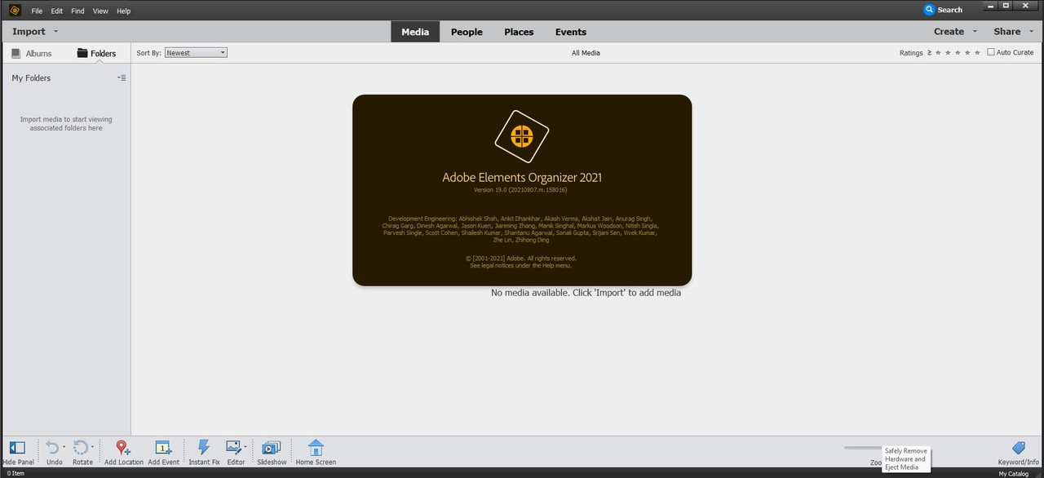Switch to the Media tab
The width and height of the screenshot is (1044, 478).
pyautogui.click(x=415, y=32)
